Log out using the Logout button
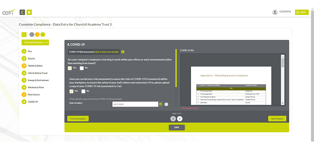Screen dimensions: 314x149 coord(302,12)
